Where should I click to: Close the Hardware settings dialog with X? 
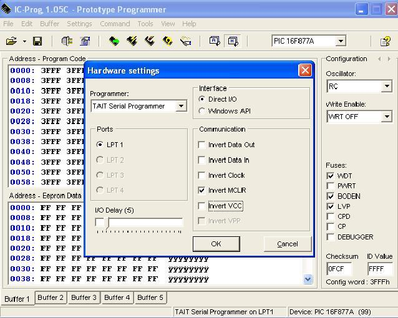305,70
